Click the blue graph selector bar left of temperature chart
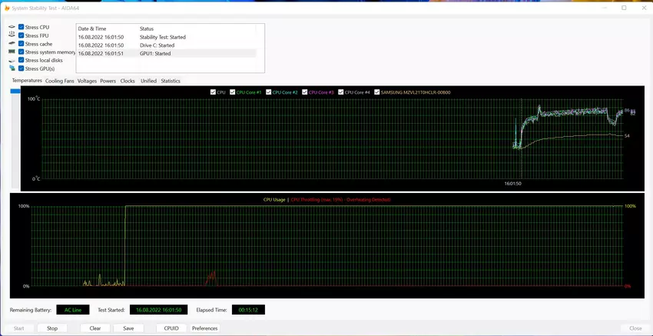This screenshot has height=336, width=653. pyautogui.click(x=15, y=91)
